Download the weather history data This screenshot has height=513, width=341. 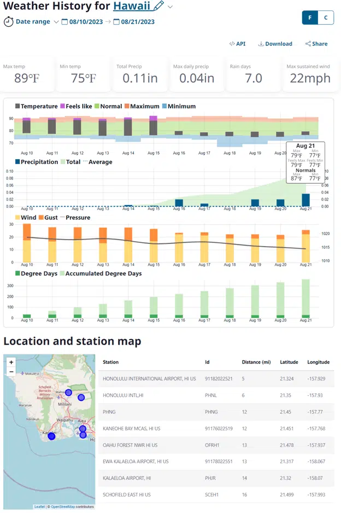[x=275, y=44]
